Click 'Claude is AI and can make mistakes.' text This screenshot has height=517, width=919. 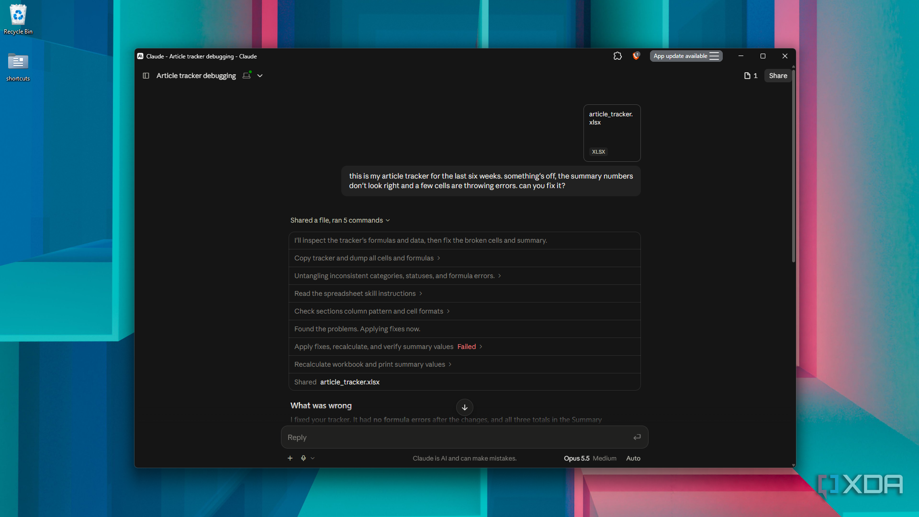[464, 458]
